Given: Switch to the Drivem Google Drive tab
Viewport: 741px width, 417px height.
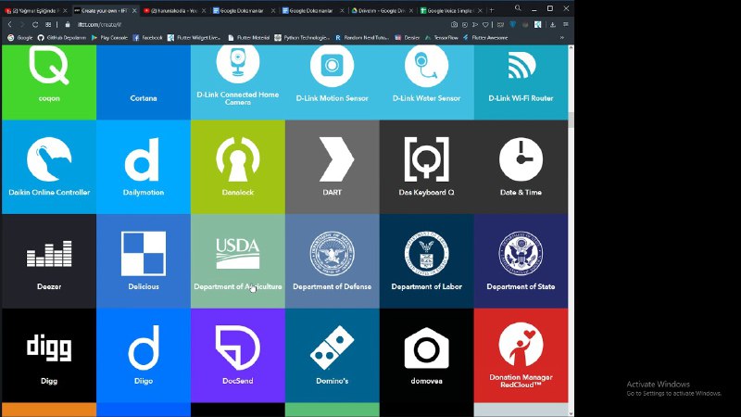Looking at the screenshot, I should pos(382,10).
